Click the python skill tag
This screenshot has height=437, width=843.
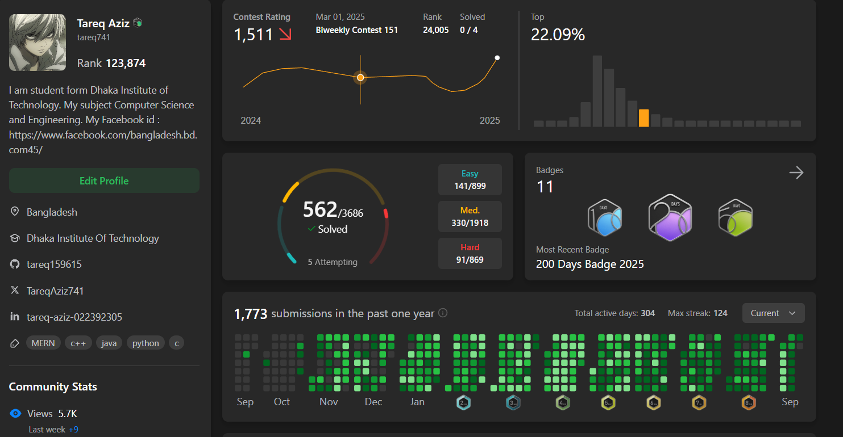pos(146,343)
